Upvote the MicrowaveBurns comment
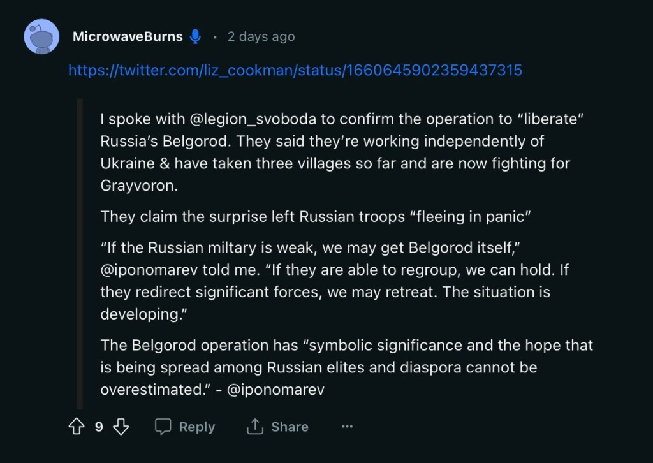Screen dimensions: 653x463 (x=77, y=427)
